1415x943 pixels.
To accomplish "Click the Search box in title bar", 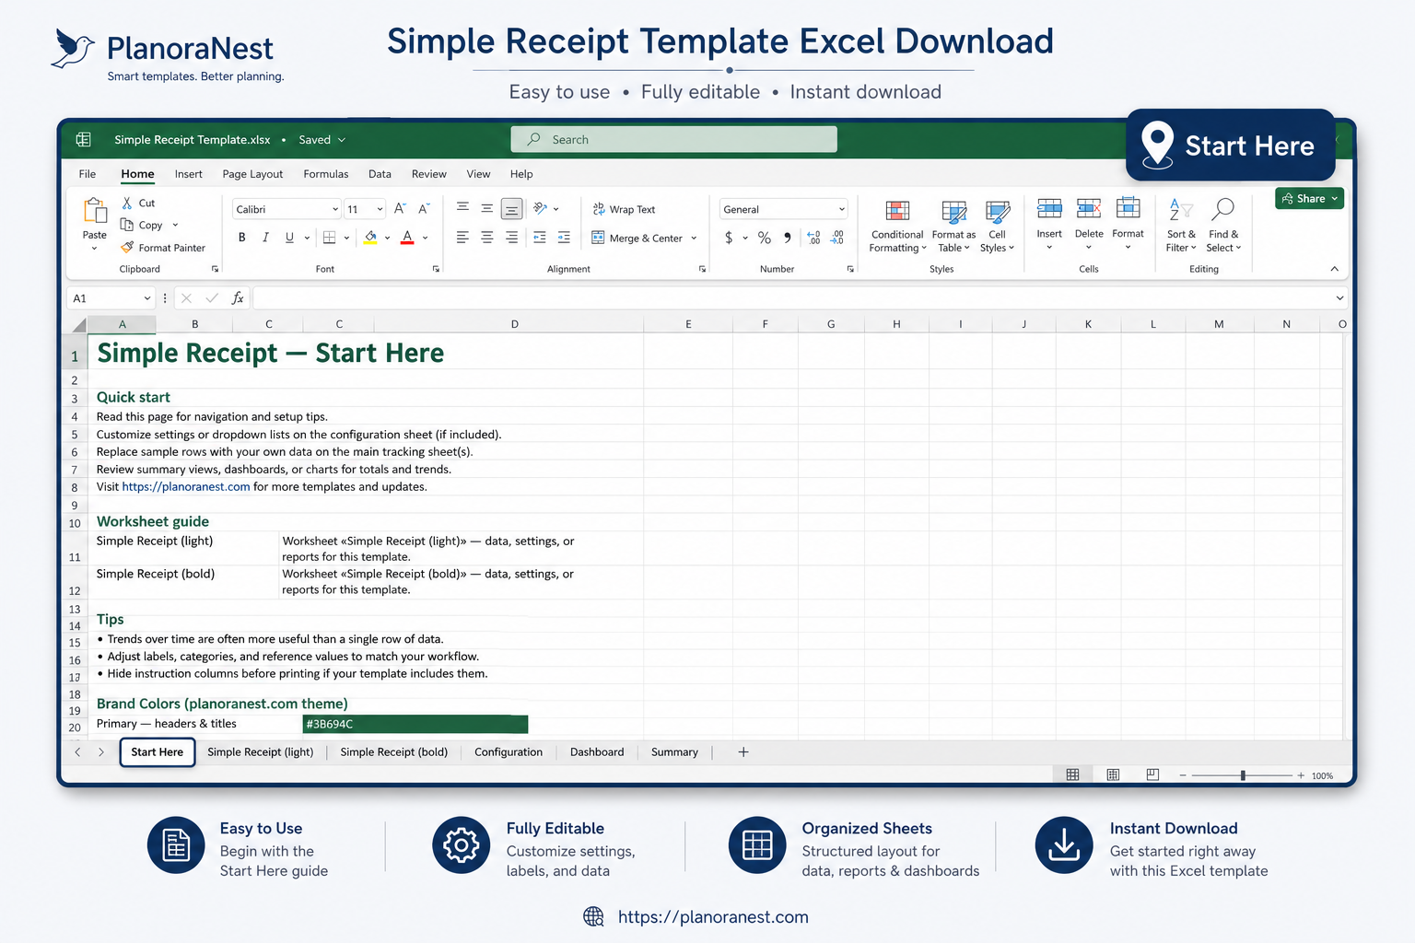I will 674,139.
